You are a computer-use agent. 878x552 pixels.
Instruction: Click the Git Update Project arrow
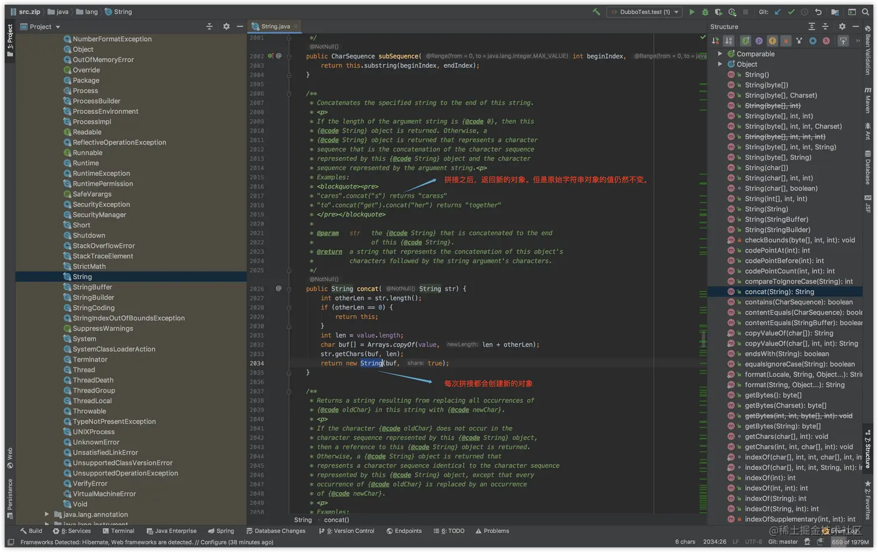[778, 12]
